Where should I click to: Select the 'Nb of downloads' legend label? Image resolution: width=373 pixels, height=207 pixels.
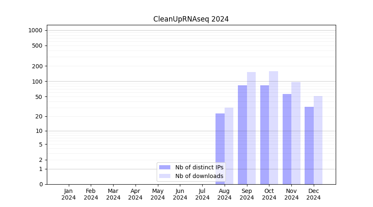(x=199, y=176)
